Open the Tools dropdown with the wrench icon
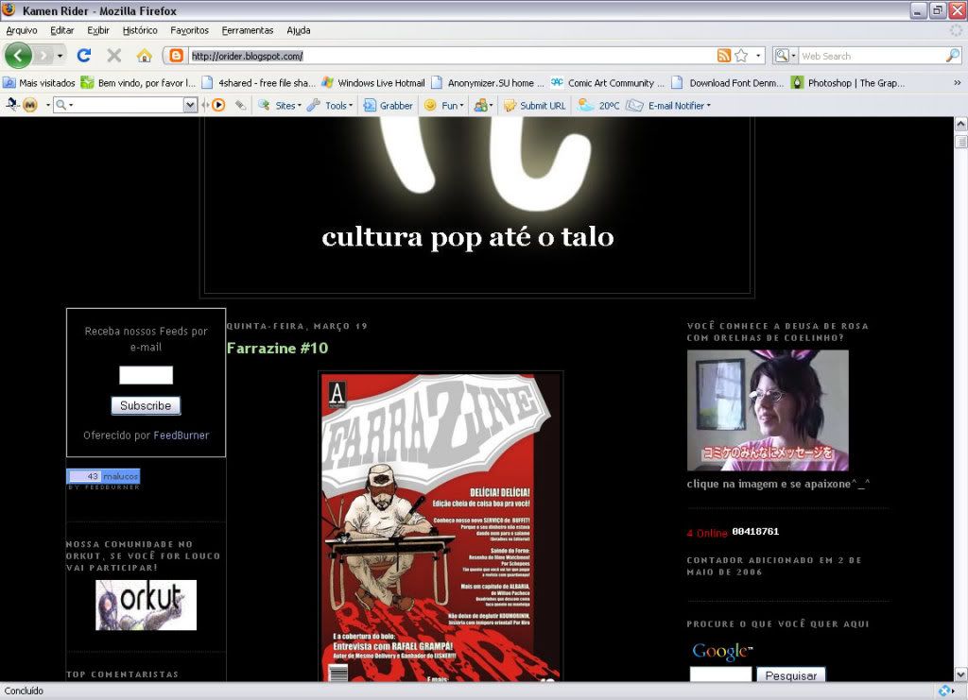 [x=330, y=106]
